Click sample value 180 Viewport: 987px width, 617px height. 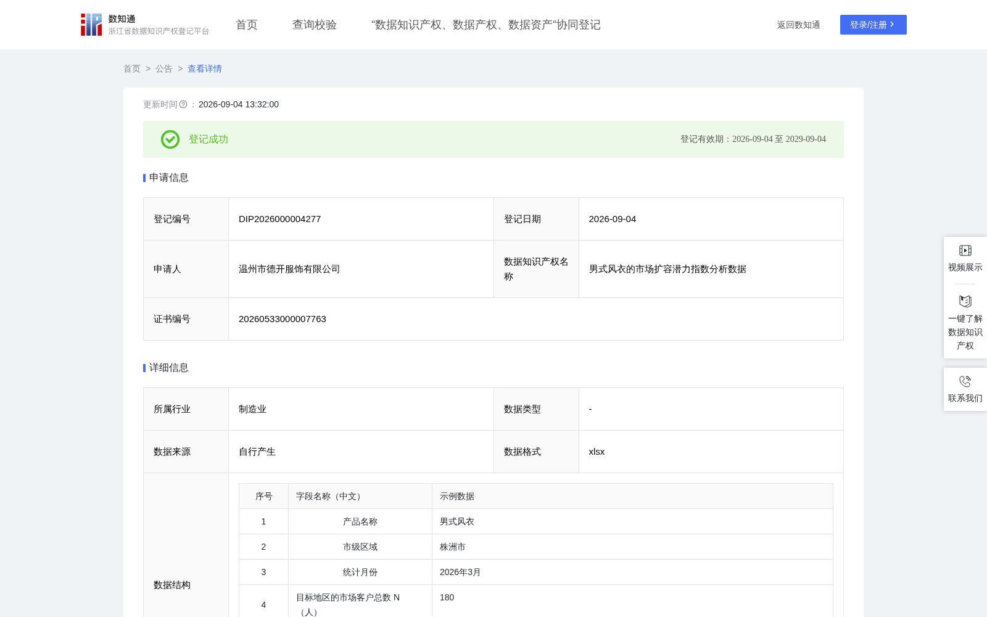[447, 597]
